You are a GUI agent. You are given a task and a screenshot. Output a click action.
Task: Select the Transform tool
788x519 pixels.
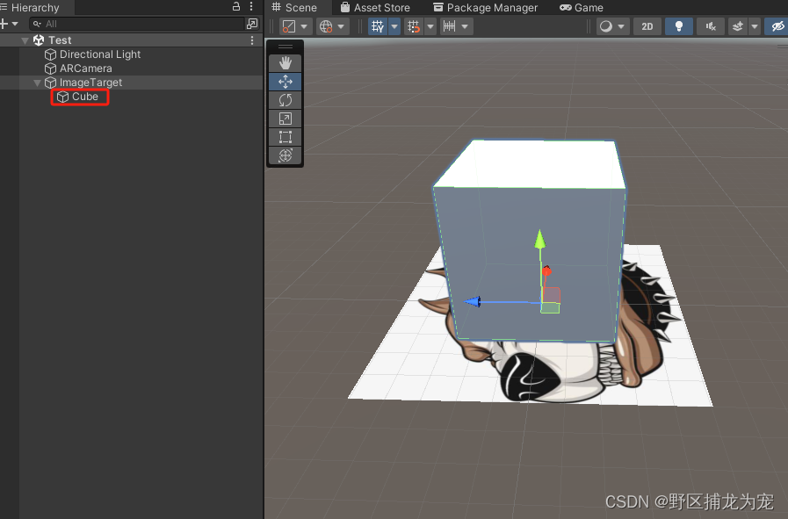(x=285, y=155)
